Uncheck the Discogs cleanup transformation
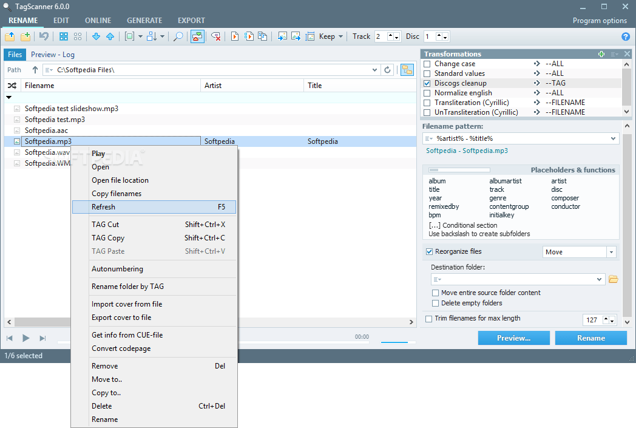The height and width of the screenshot is (428, 636). (x=428, y=83)
